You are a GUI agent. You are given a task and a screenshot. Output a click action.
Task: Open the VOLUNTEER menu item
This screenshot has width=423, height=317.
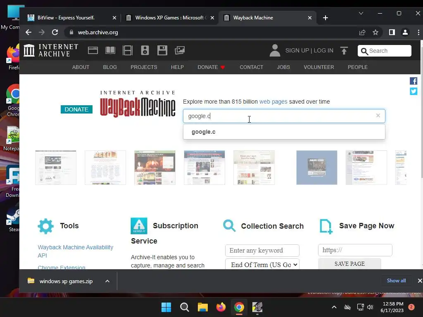319,67
